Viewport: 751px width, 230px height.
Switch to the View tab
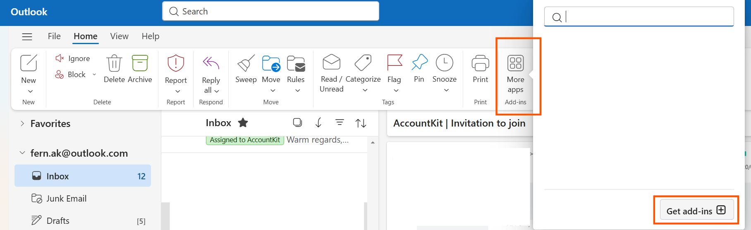(x=120, y=36)
